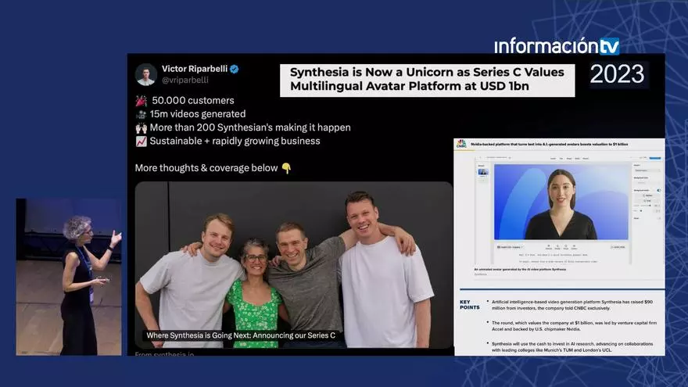Click the upward chart emoji before Sustainable
This screenshot has width=688, height=387.
point(141,142)
